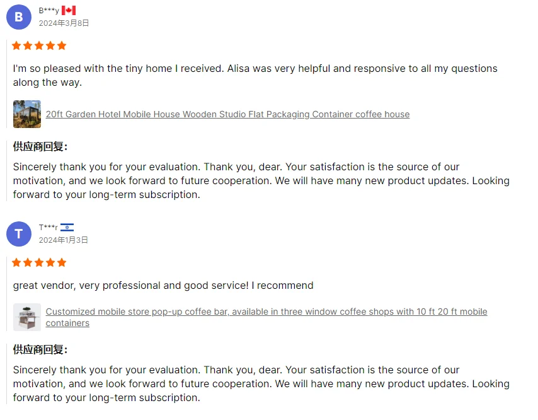The width and height of the screenshot is (538, 420).
Task: Click the Israeli flag beside T***r
Action: [x=67, y=228]
